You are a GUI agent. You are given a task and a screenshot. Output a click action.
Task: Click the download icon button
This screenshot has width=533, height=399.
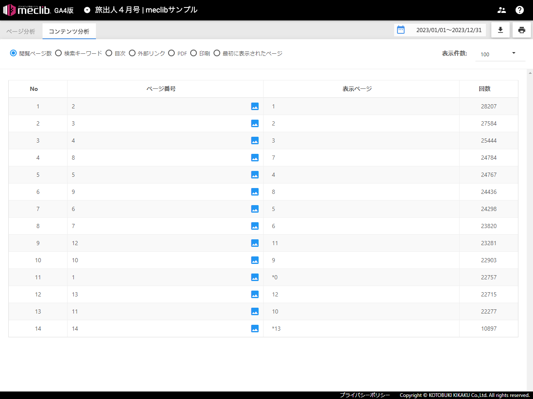pos(500,30)
